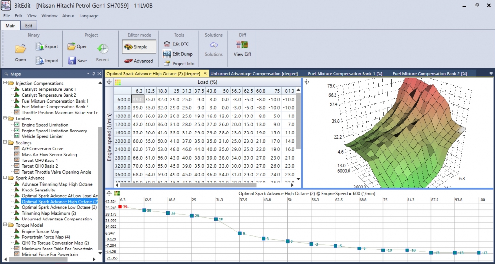This screenshot has width=495, height=264.
Task: Open the Fuel Mixture Compensation Bank 2 tab
Action: pos(430,73)
